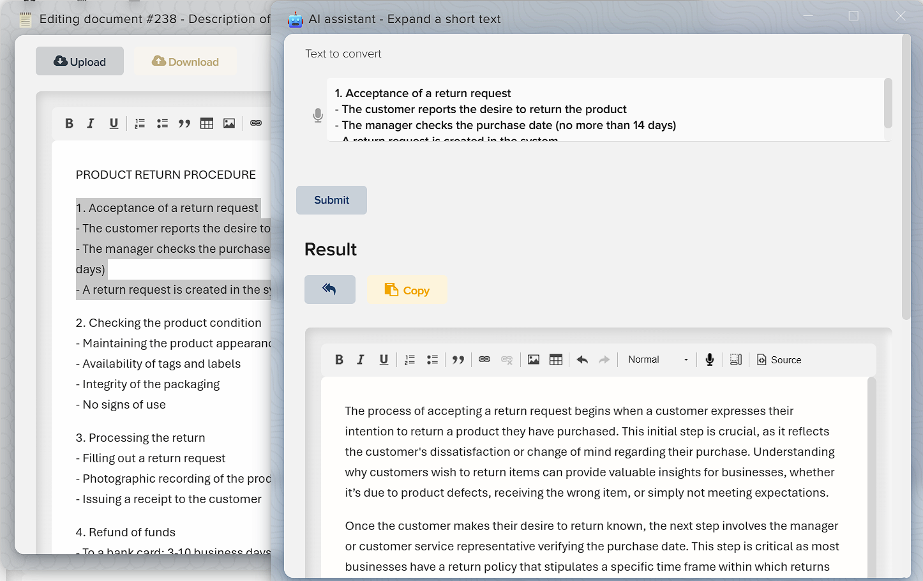Click paragraph starting 'Once the customer makes'
The width and height of the screenshot is (923, 581).
592,547
